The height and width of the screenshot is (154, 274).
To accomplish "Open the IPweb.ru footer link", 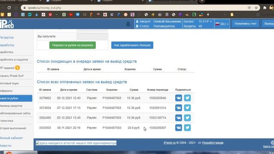I will [170, 142].
